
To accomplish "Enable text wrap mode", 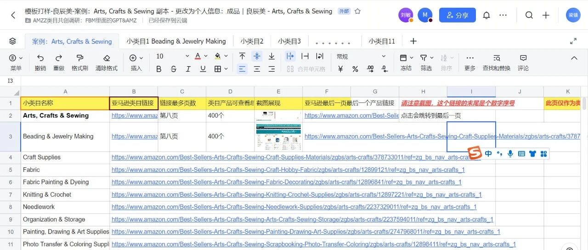I will (320, 56).
